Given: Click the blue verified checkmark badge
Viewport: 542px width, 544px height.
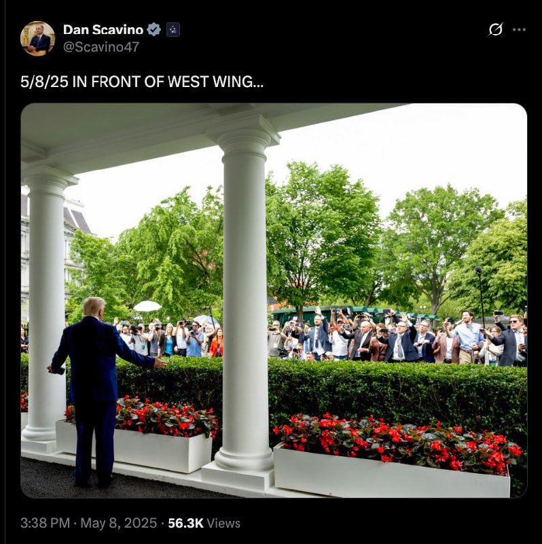Looking at the screenshot, I should point(153,30).
